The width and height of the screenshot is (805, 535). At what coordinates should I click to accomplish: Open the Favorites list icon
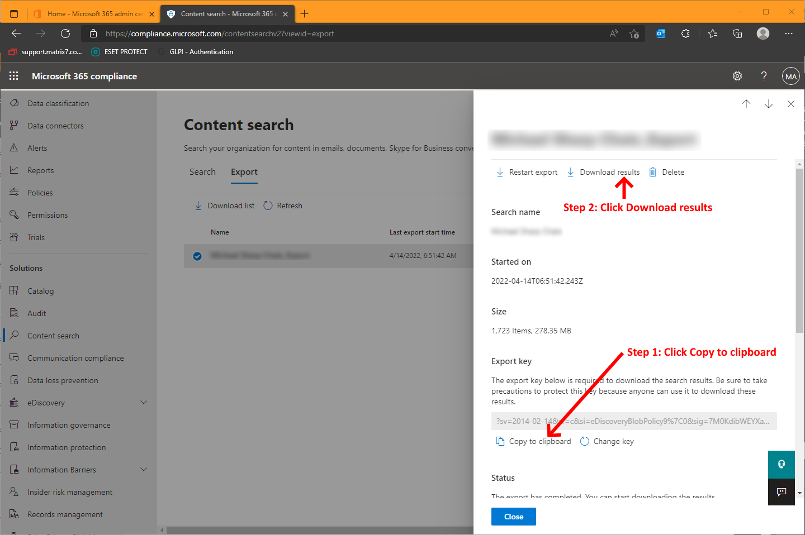[x=713, y=34]
